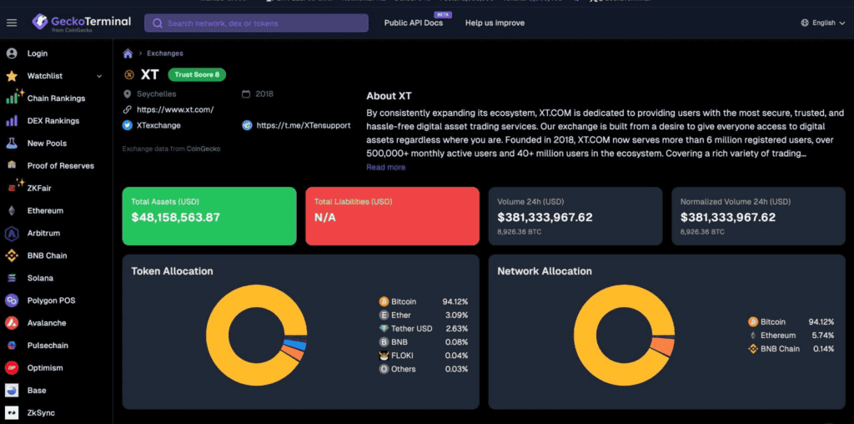Click the BNB Chain icon in the sidebar

(12, 255)
